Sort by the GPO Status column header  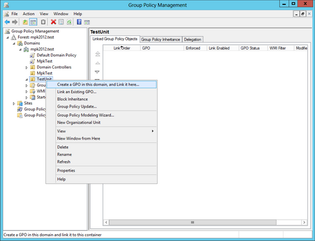pyautogui.click(x=253, y=48)
